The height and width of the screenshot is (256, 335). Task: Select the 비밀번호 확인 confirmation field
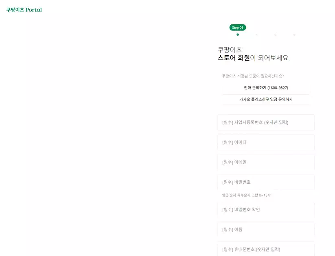click(x=265, y=209)
